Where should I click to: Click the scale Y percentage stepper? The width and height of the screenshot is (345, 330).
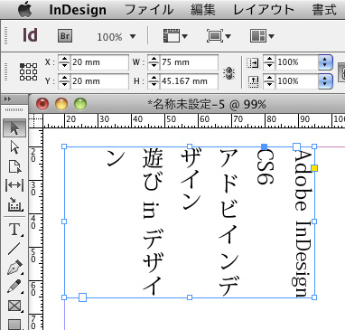269,81
